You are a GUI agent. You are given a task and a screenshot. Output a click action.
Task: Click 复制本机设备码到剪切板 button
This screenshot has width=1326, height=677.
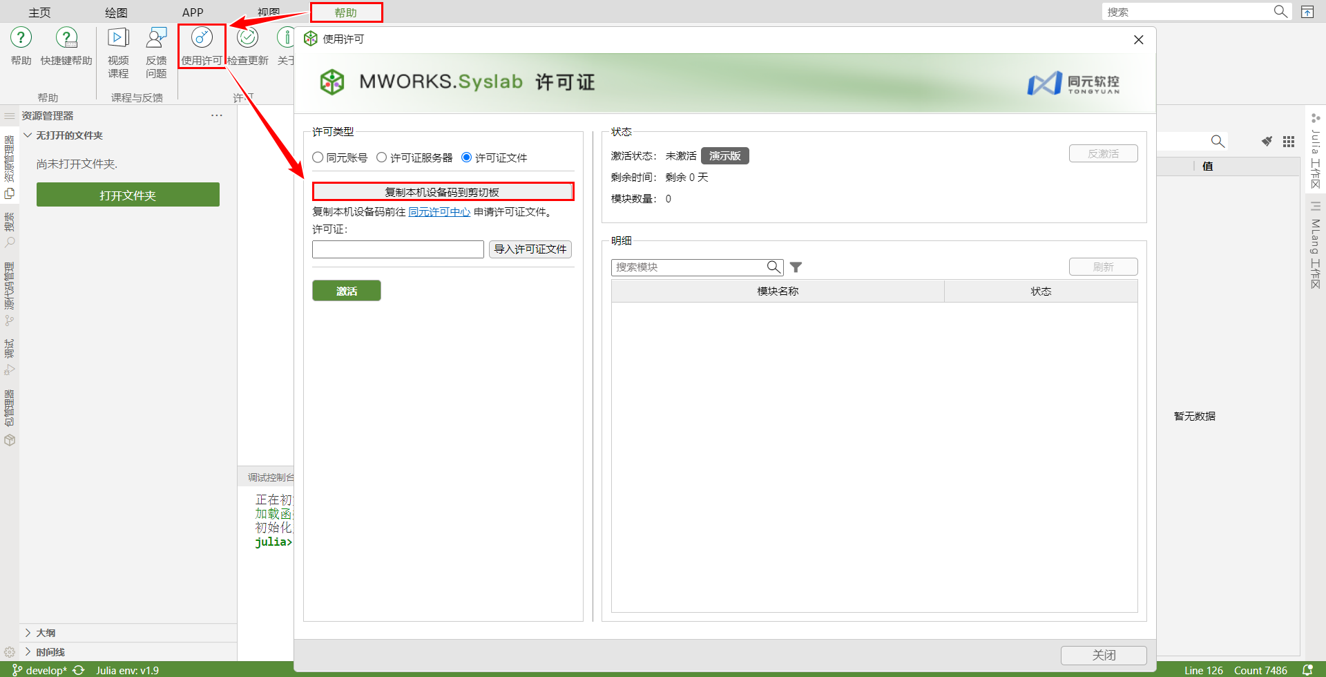pyautogui.click(x=443, y=192)
